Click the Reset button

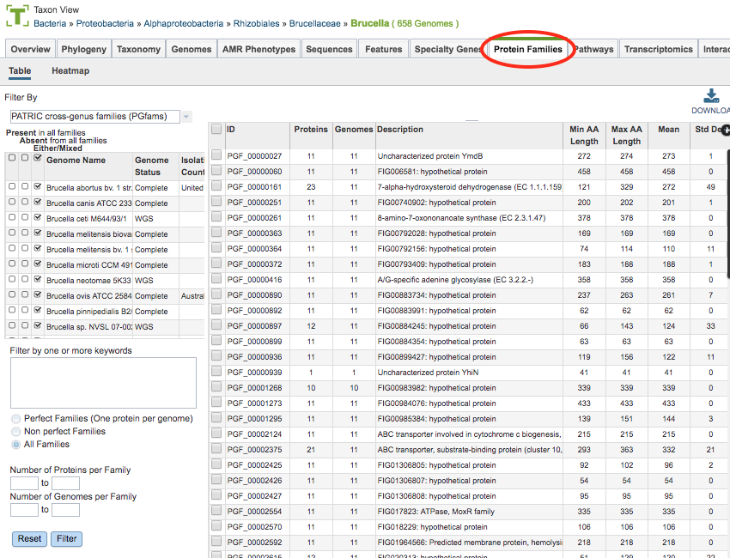click(x=29, y=538)
